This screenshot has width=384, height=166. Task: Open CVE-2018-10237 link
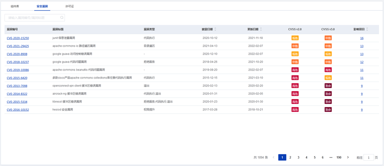tap(18, 62)
